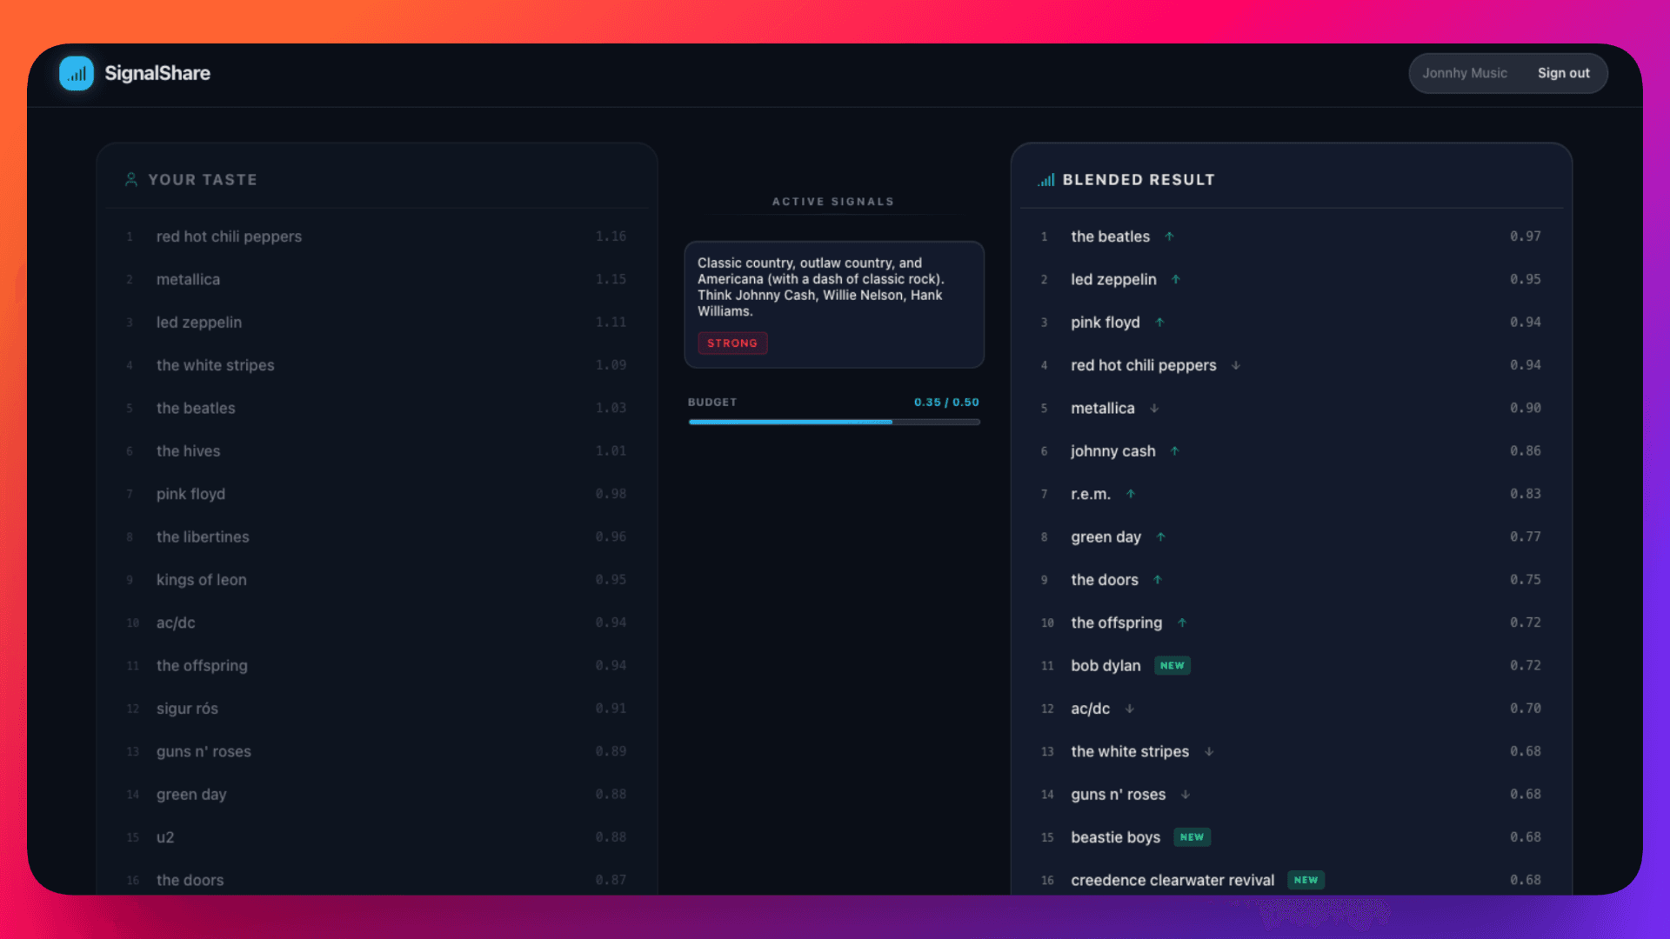Click the 0.35 / 0.50 budget value
Viewport: 1670px width, 939px height.
(x=946, y=403)
